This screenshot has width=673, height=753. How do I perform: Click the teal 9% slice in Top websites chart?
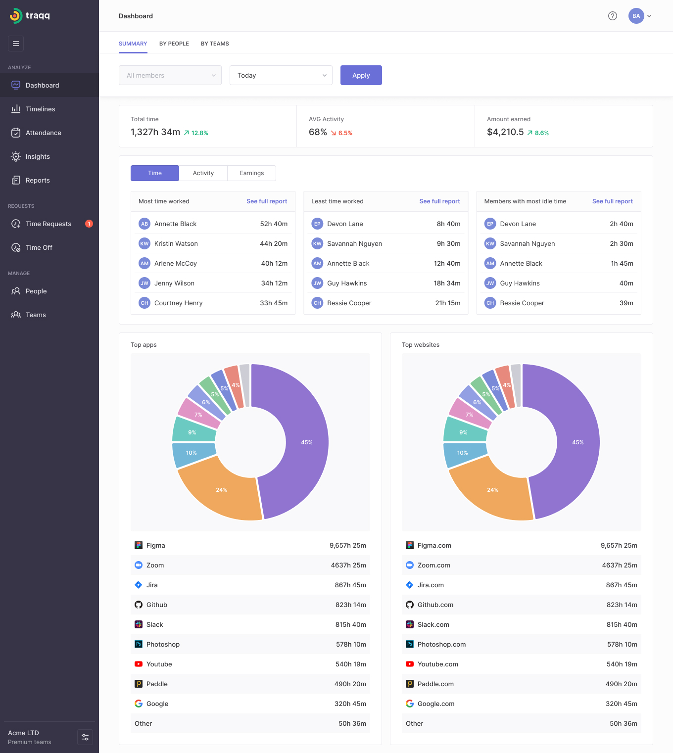pos(463,431)
